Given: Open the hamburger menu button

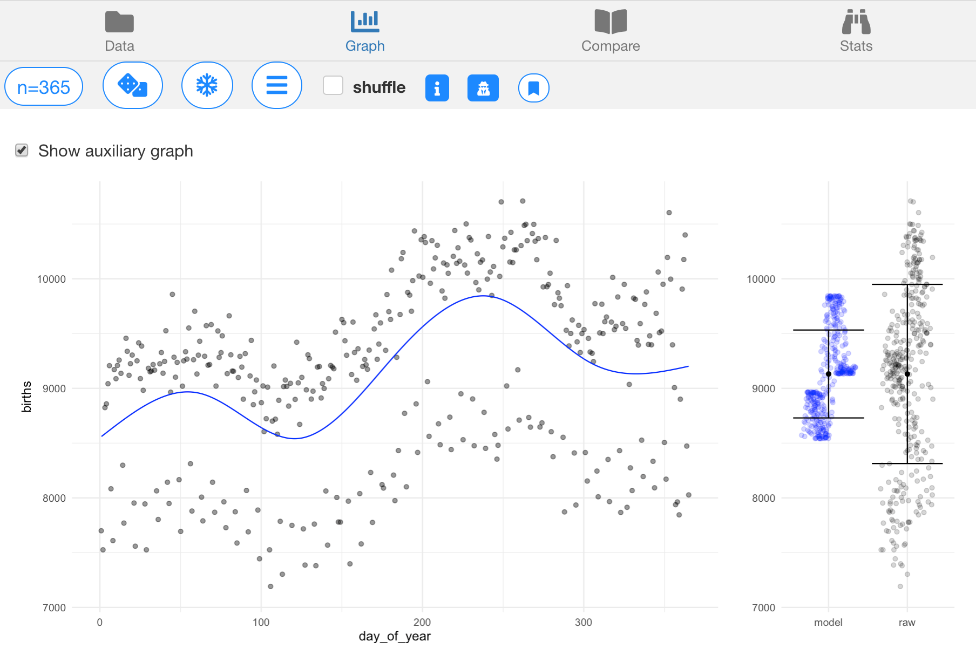Looking at the screenshot, I should [x=276, y=85].
